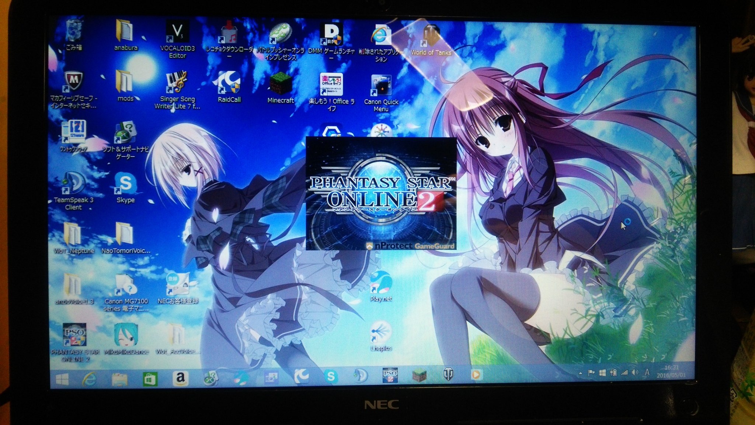The height and width of the screenshot is (425, 755).
Task: Launch Lhaplus desktop shortcut
Action: [381, 336]
